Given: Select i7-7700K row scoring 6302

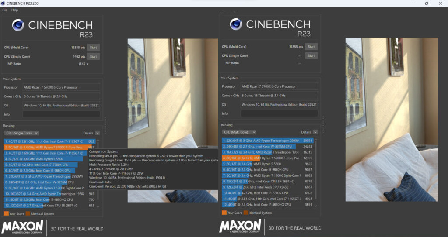Looking at the screenshot, I should click(267, 193).
